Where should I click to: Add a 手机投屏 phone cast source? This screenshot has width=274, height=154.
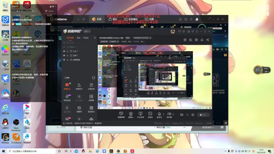(140, 115)
